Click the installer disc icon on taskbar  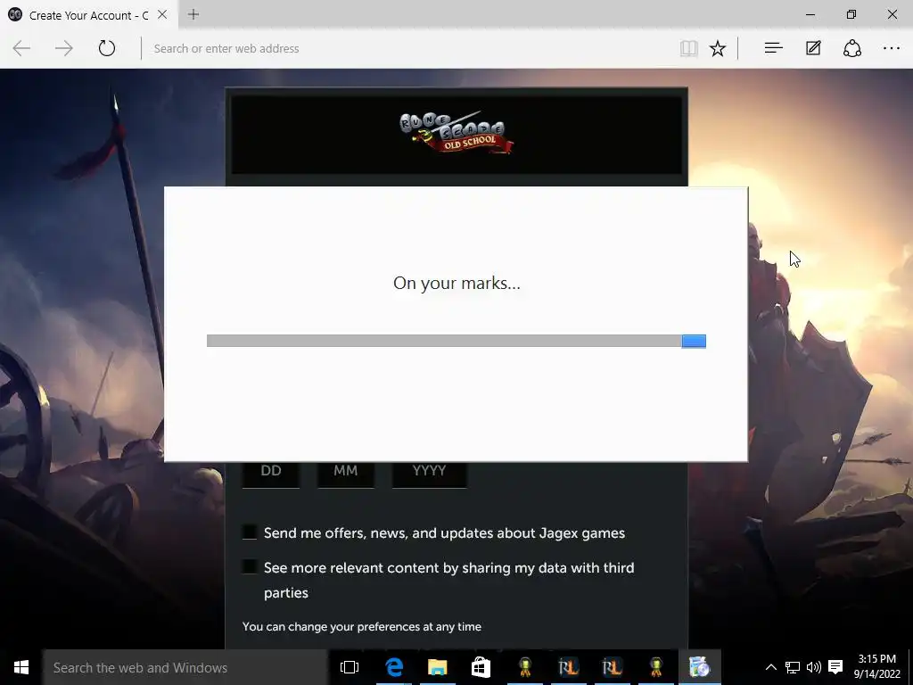point(699,667)
